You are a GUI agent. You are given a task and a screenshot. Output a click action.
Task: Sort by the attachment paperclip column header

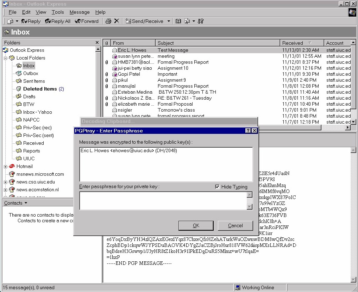pyautogui.click(x=107, y=43)
